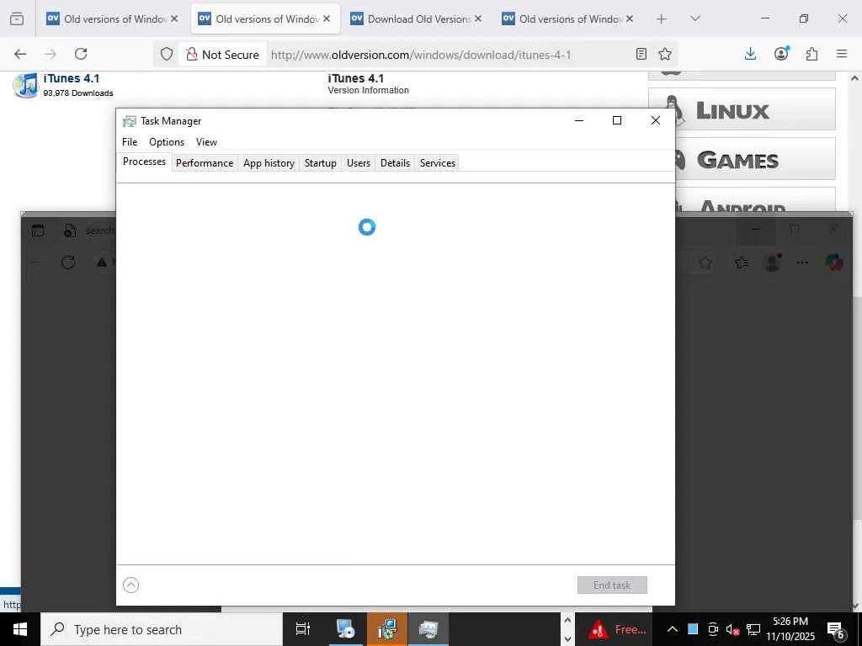This screenshot has width=862, height=646.
Task: Open the Firefox hamburger menu
Action: coord(842,54)
